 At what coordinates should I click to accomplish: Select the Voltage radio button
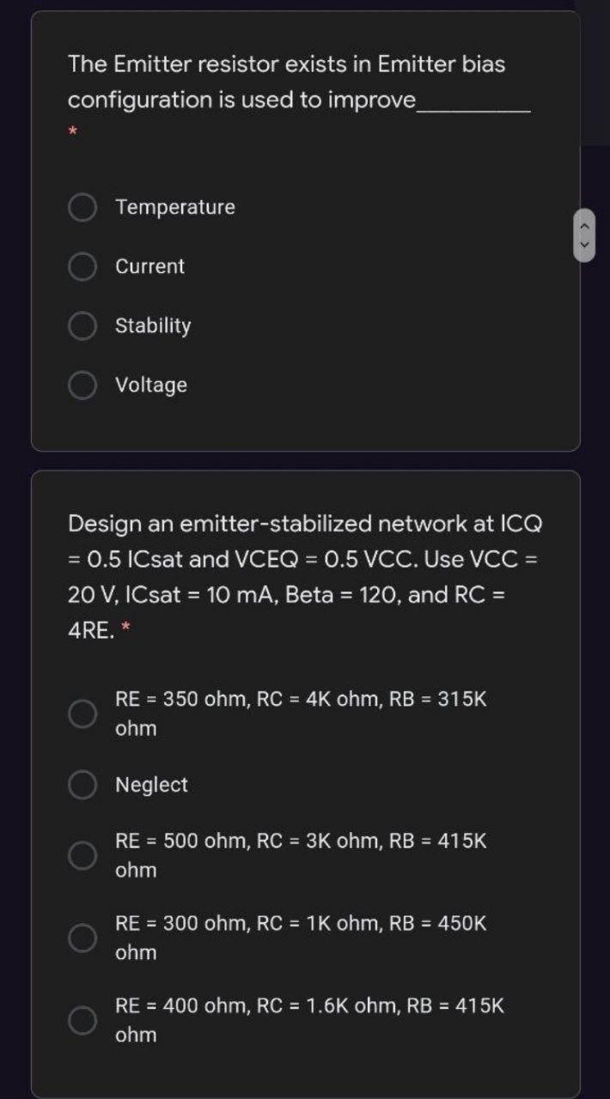(x=83, y=385)
